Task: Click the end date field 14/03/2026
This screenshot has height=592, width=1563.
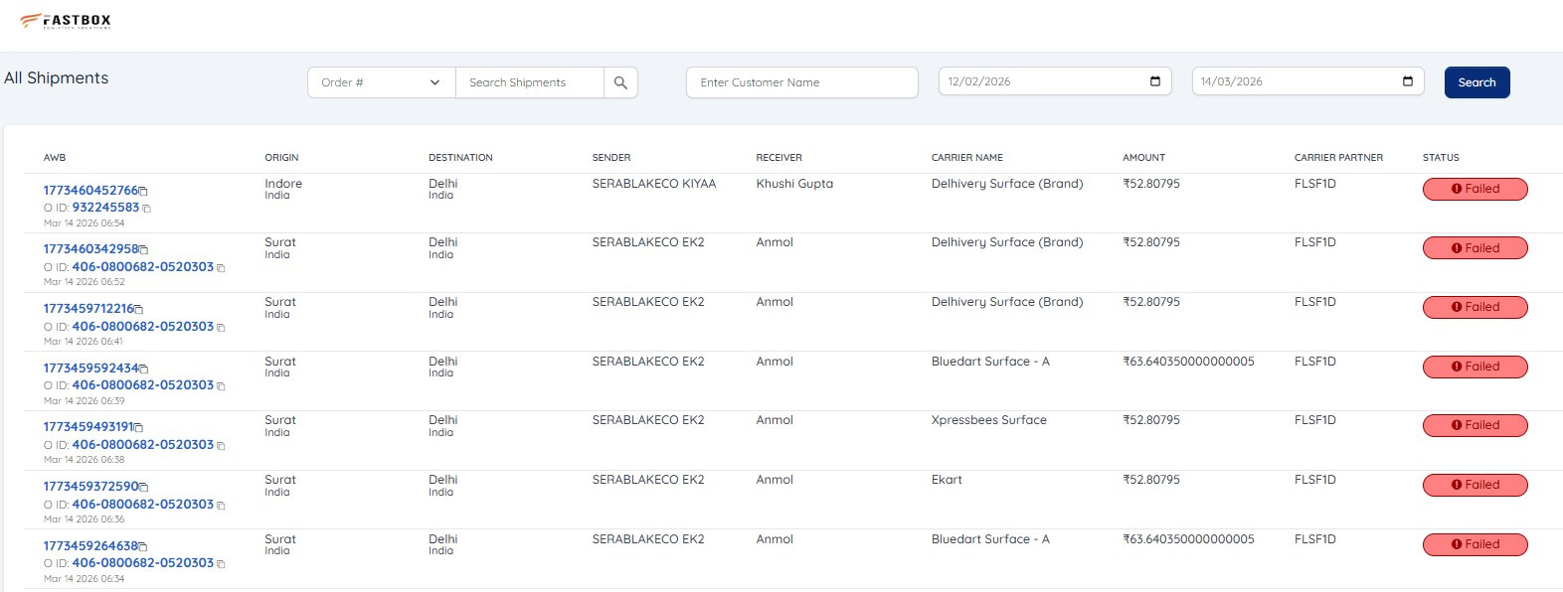Action: coord(1307,81)
